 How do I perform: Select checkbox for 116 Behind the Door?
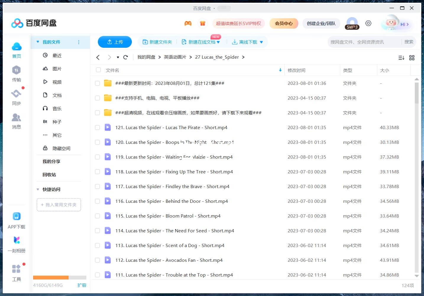97,201
